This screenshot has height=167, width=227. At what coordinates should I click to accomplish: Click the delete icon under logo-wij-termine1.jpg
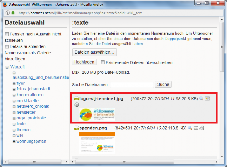(76, 105)
